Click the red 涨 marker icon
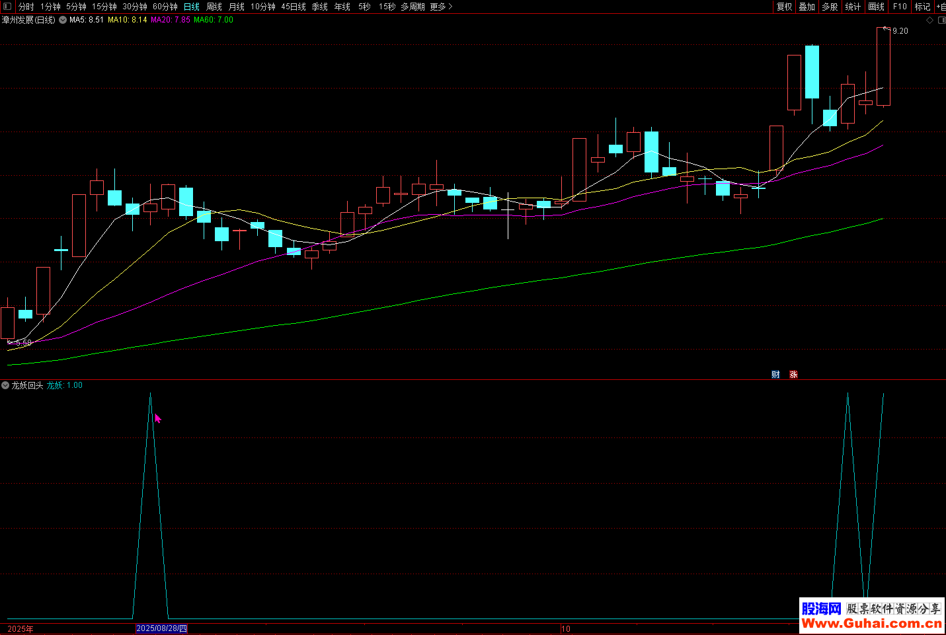Screen dimensions: 946x635 [793, 375]
